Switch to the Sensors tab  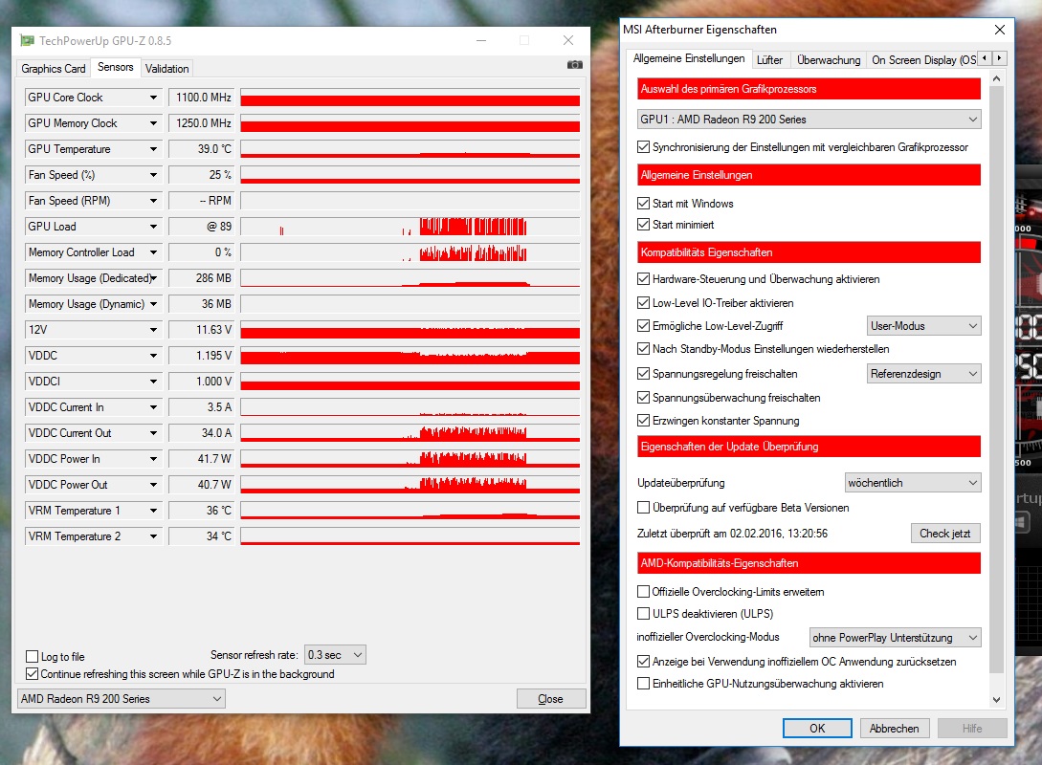click(116, 67)
